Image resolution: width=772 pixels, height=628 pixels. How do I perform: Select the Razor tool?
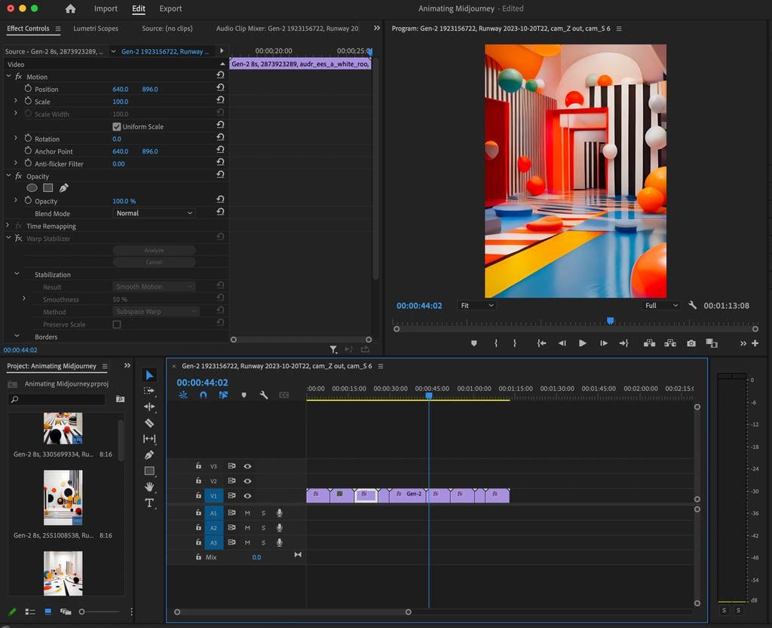[x=149, y=423]
